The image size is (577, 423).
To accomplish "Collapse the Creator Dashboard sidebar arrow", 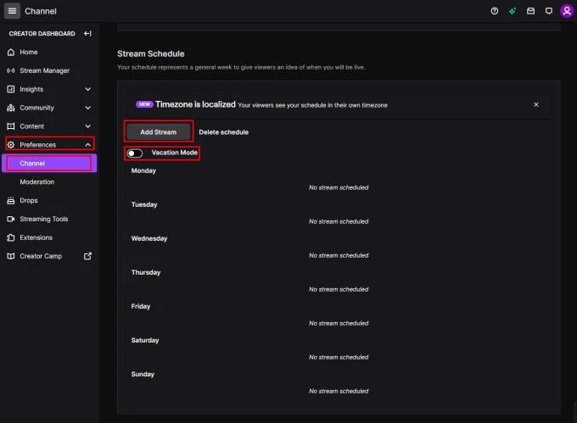I will (x=87, y=33).
